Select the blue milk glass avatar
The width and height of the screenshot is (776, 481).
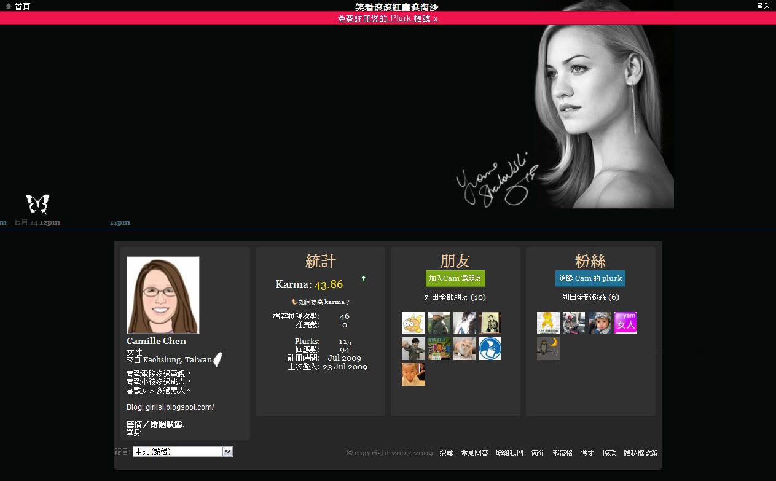pos(490,348)
